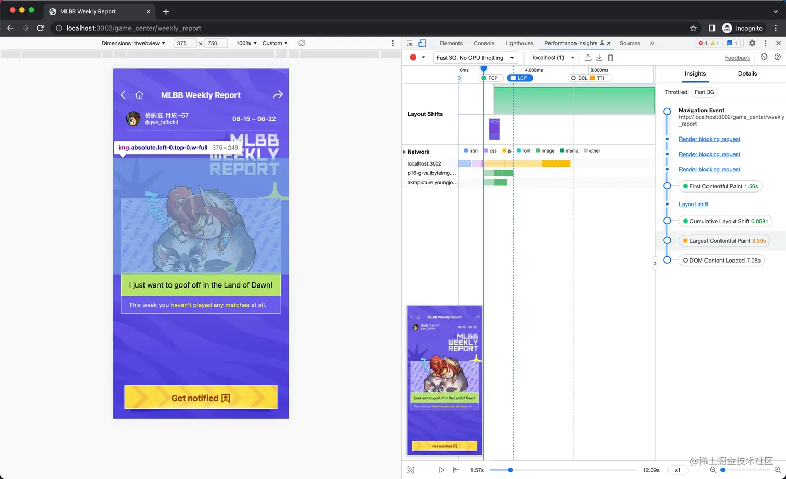
Task: Open DevTools settings gear icon
Action: [x=752, y=43]
